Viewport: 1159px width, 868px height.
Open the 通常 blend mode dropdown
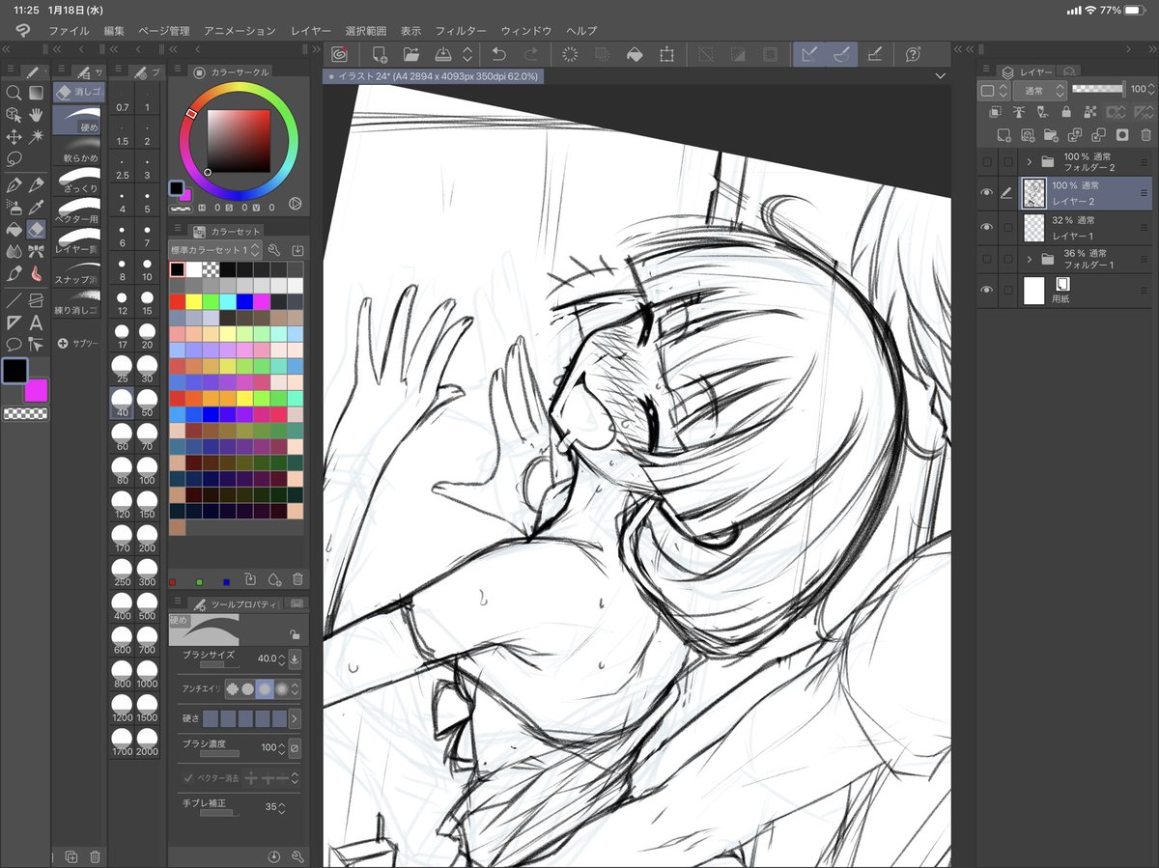click(1040, 90)
